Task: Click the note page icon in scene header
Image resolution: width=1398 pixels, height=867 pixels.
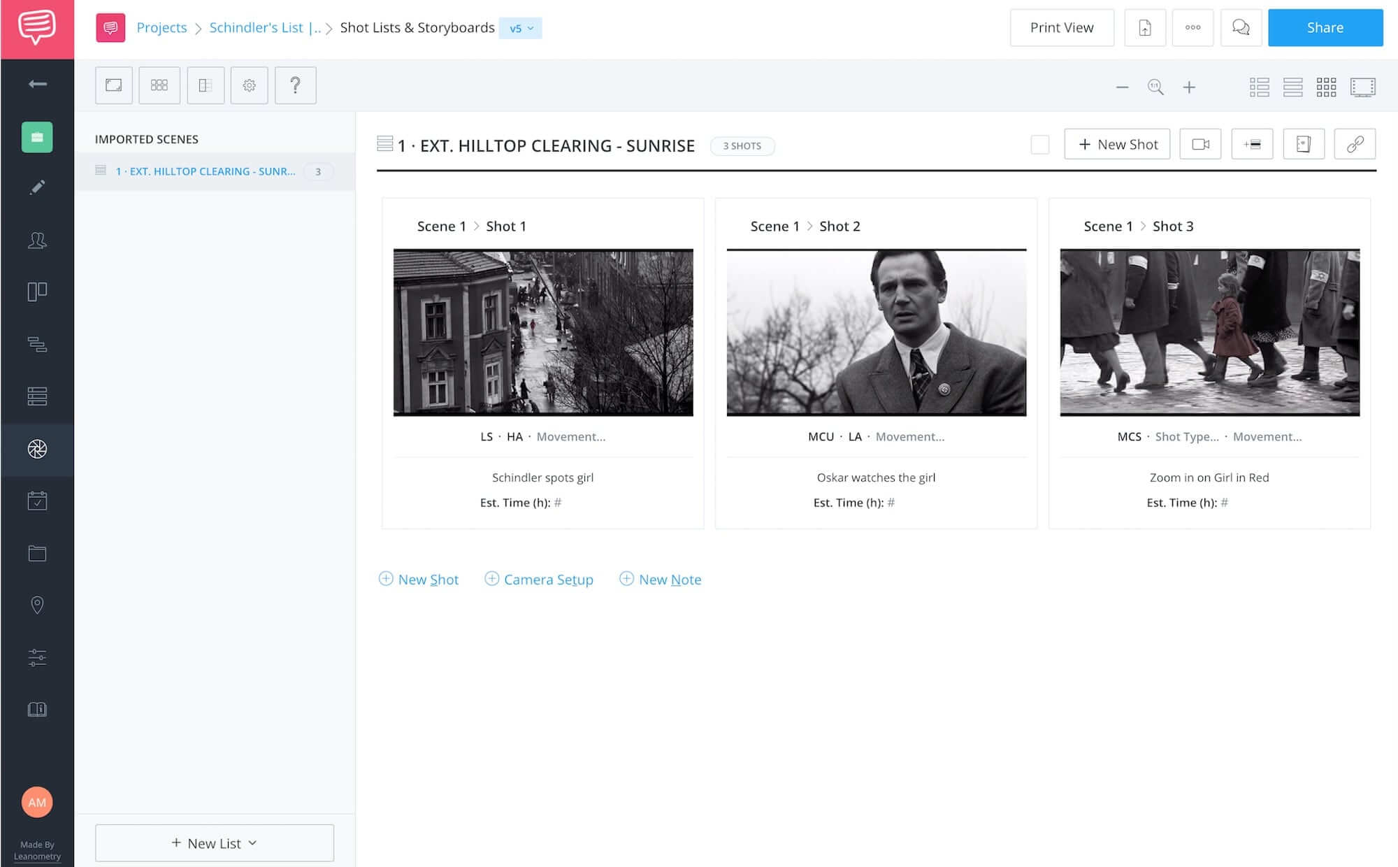Action: (1304, 144)
